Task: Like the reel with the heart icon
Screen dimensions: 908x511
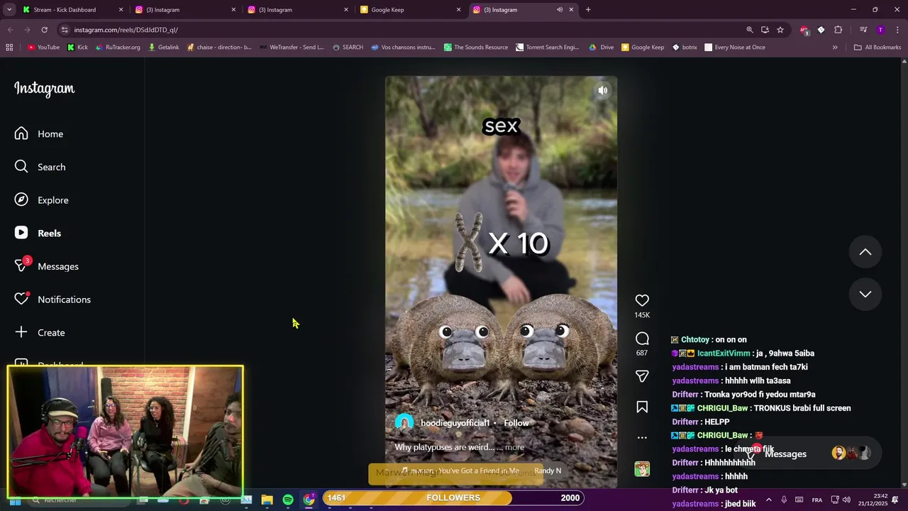Action: tap(642, 300)
